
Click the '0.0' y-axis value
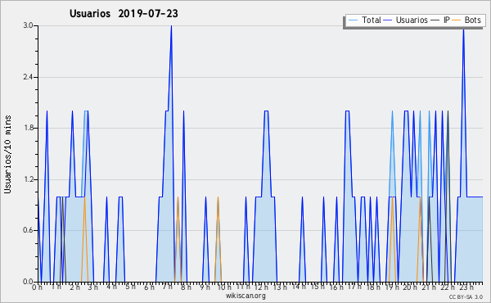pos(28,282)
